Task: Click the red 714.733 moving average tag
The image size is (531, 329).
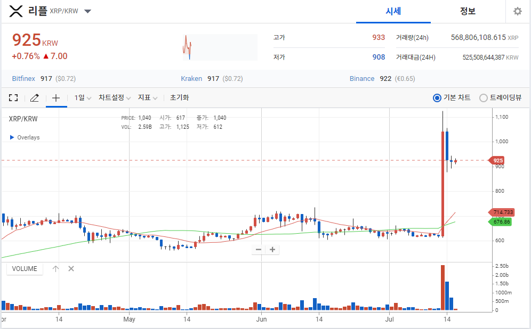Action: 501,212
